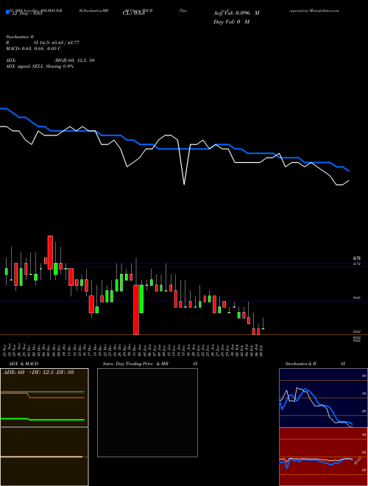Click the 'ADX & MACD' panel title
Image resolution: width=368 pixels, height=486 pixels.
point(24,364)
